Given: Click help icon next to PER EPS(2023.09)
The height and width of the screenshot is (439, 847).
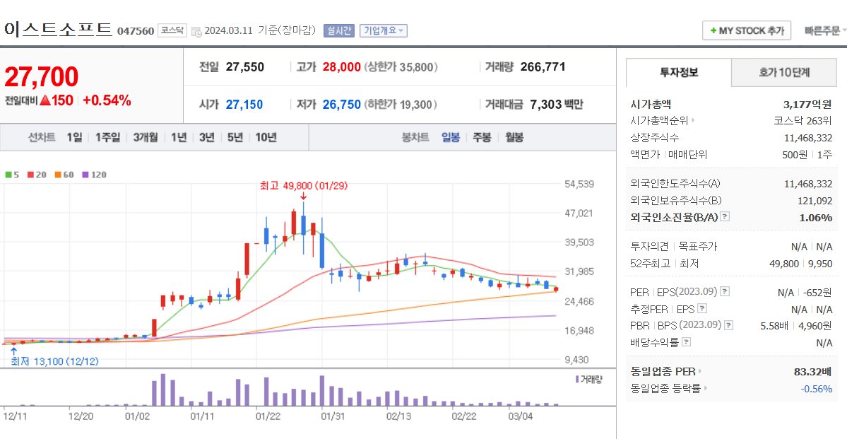Looking at the screenshot, I should point(725,292).
